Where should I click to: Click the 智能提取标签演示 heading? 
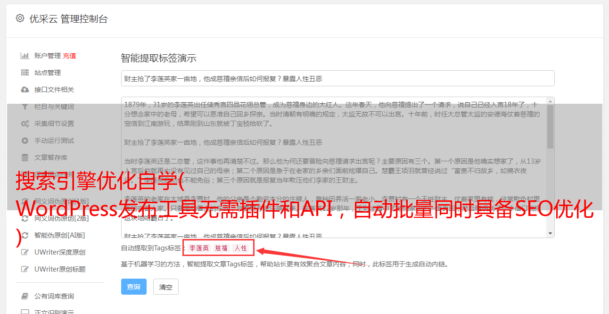coord(159,58)
